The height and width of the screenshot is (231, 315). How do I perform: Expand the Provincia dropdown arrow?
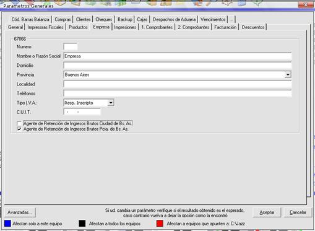[x=288, y=75]
